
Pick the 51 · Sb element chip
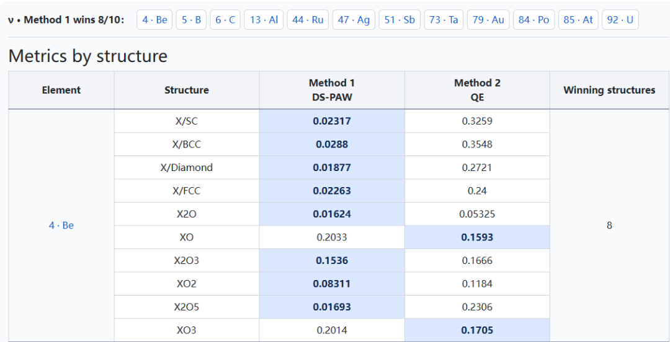(x=400, y=20)
